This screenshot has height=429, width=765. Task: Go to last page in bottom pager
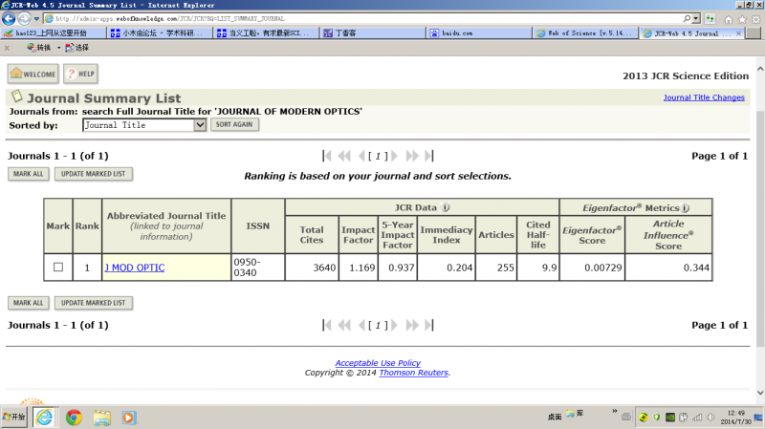pos(428,325)
